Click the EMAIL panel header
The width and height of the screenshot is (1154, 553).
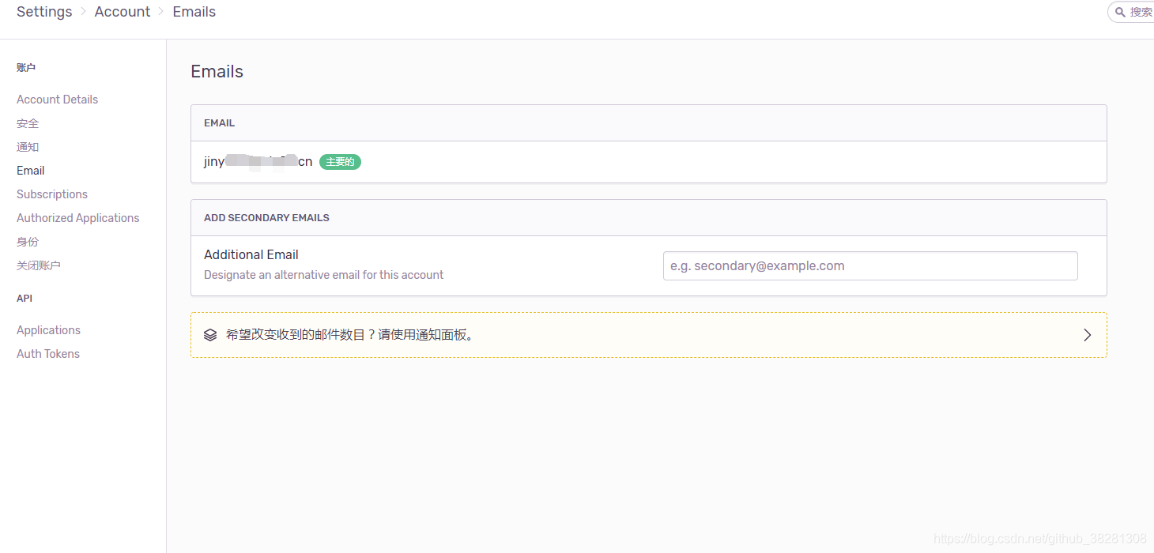tap(220, 123)
